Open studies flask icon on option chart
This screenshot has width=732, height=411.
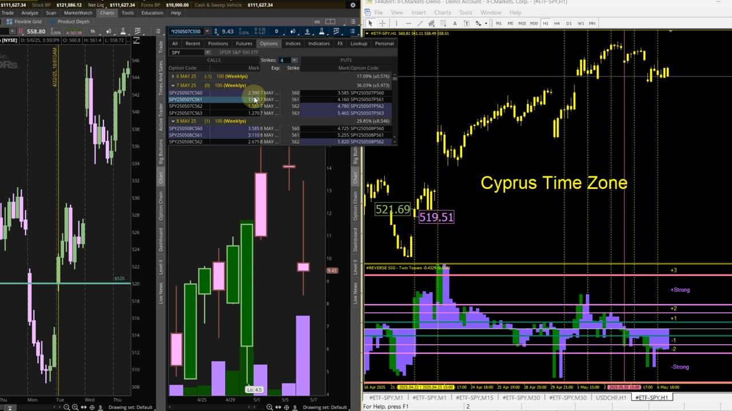321,31
